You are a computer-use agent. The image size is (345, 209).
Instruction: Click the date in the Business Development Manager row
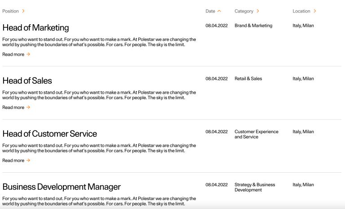pyautogui.click(x=217, y=185)
